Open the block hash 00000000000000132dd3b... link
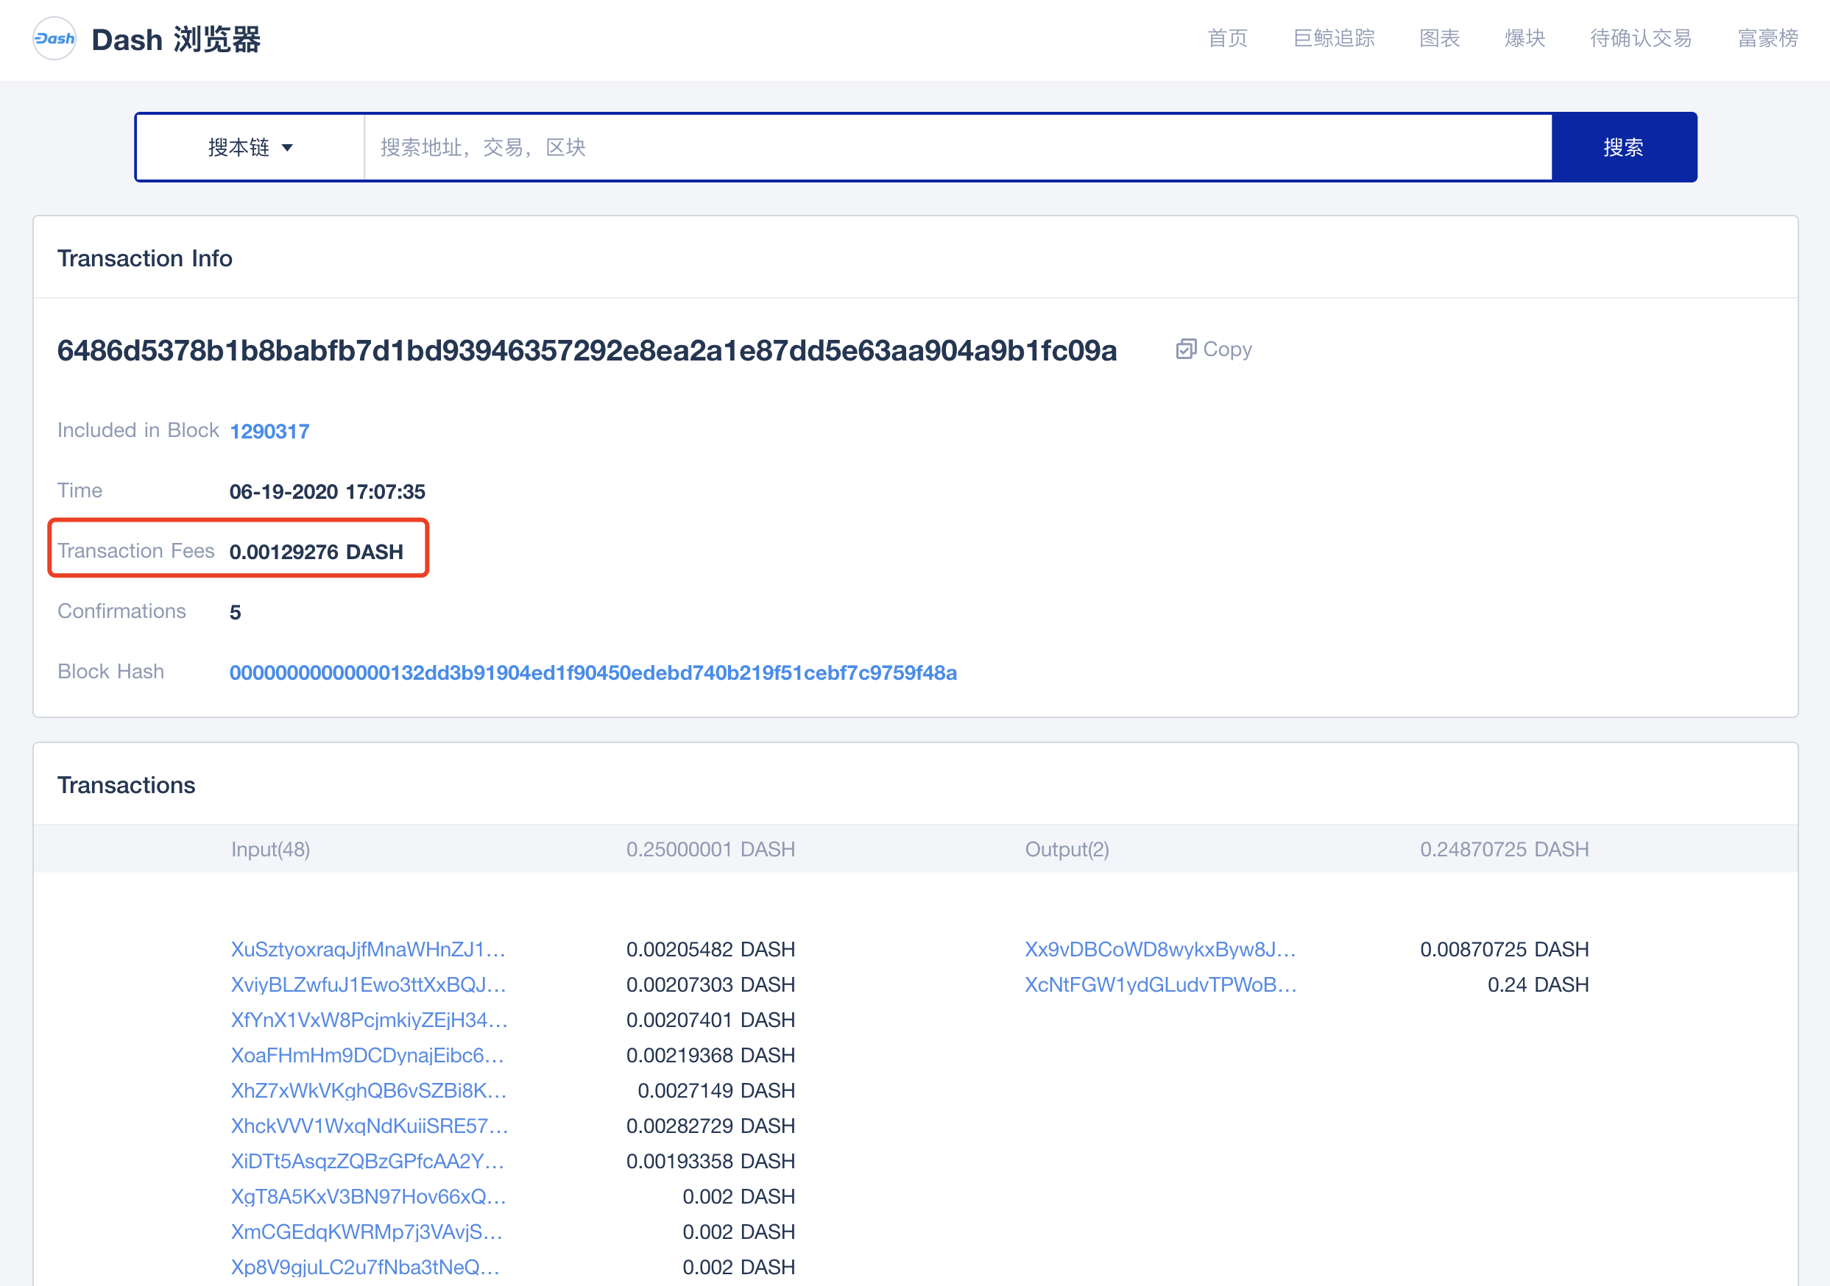The width and height of the screenshot is (1830, 1286). [x=593, y=672]
